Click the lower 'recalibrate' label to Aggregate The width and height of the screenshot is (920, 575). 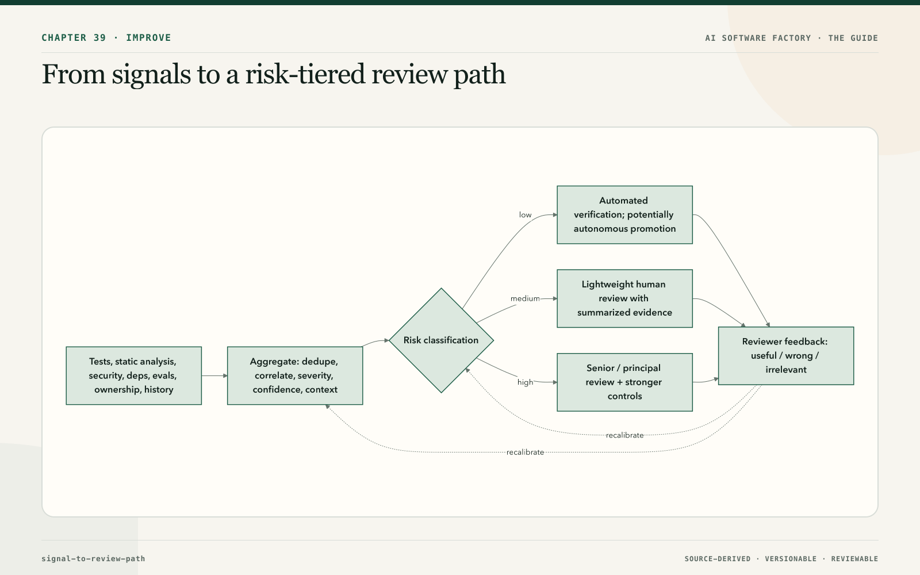click(x=525, y=453)
